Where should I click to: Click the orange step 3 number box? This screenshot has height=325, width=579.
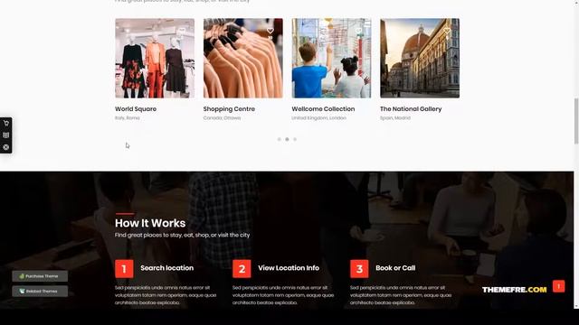359,269
